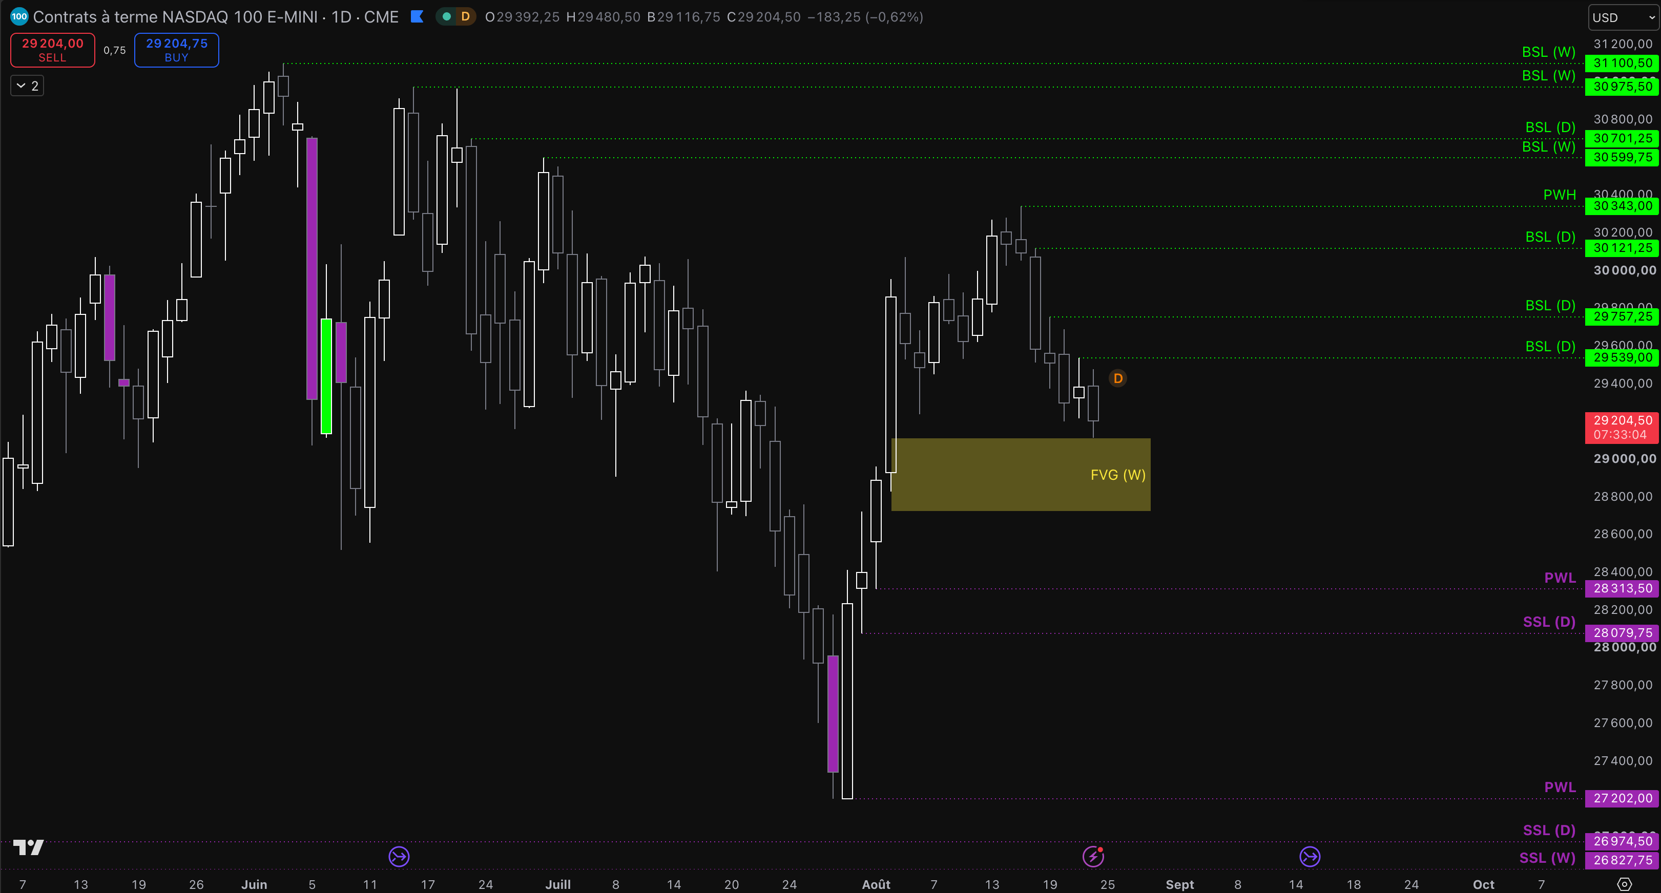Click the Sept label on the time axis

(1180, 885)
